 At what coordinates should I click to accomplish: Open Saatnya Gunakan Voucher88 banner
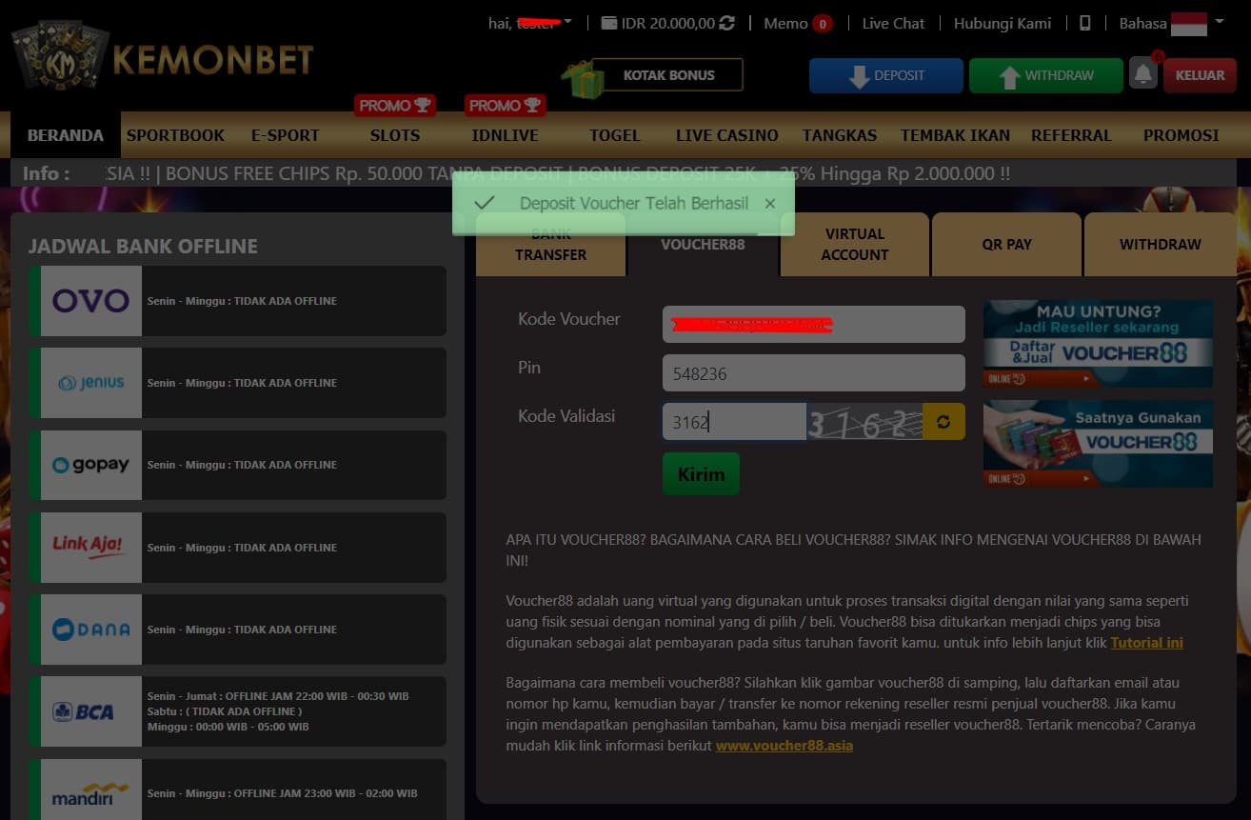[1098, 444]
